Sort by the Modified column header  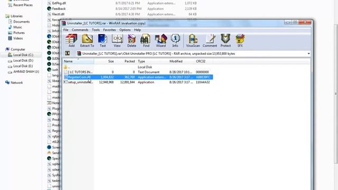[x=181, y=61]
